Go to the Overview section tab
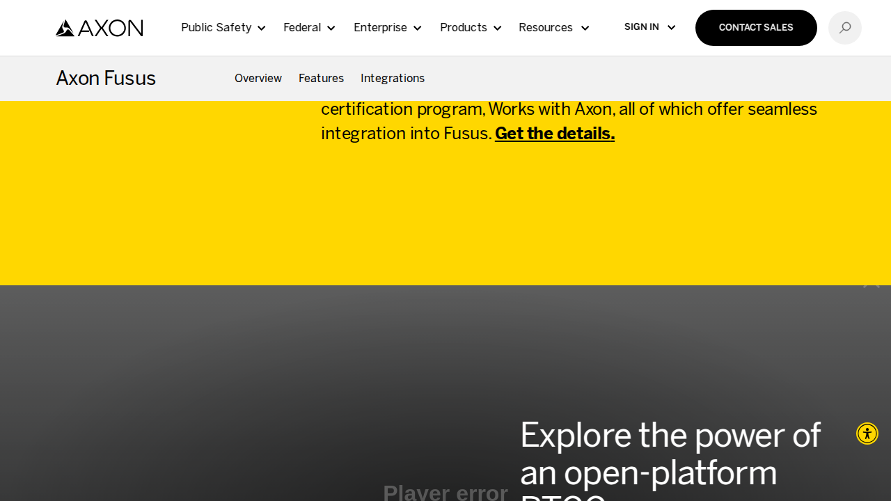Screen dimensions: 891x501 tap(258, 79)
